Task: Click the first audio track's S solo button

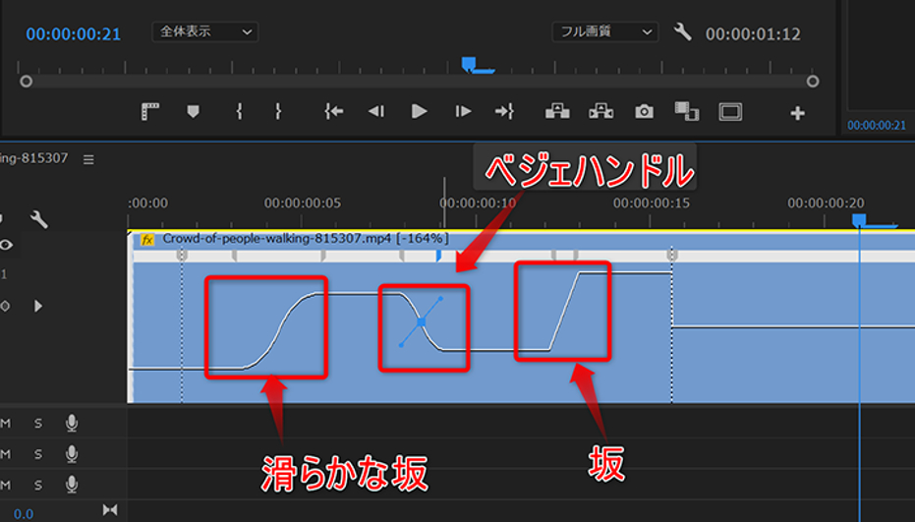Action: (x=38, y=424)
